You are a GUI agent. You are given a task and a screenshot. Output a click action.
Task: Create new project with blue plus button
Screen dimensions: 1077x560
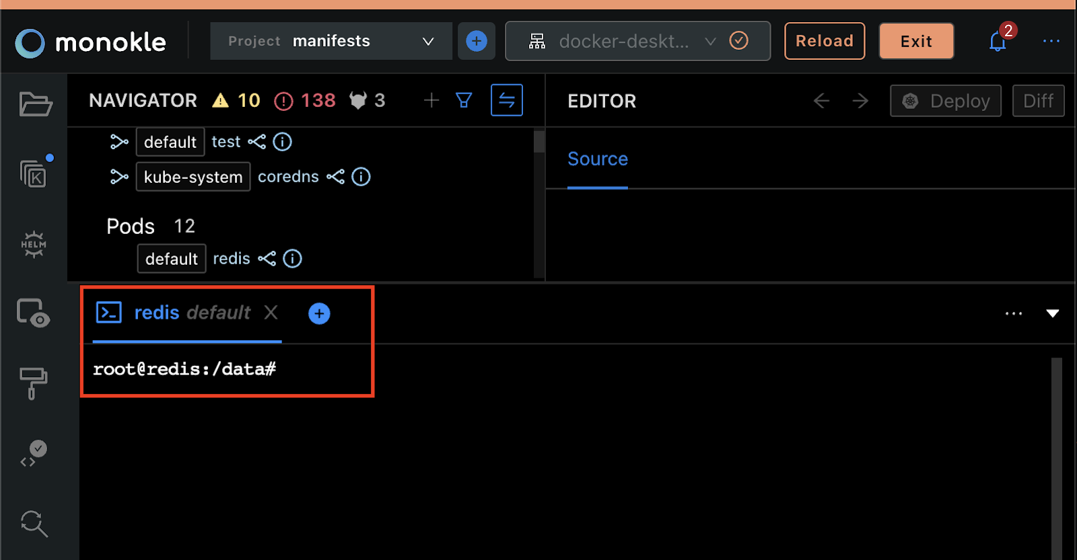[x=477, y=41]
